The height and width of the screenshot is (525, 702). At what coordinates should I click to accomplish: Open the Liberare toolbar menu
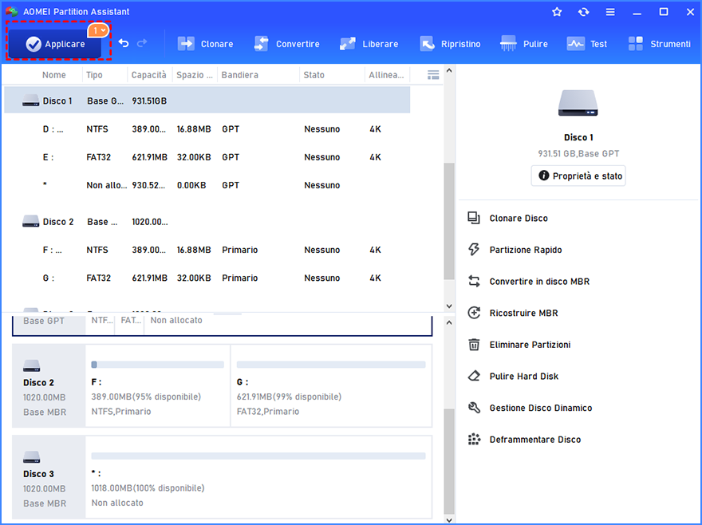pyautogui.click(x=369, y=44)
